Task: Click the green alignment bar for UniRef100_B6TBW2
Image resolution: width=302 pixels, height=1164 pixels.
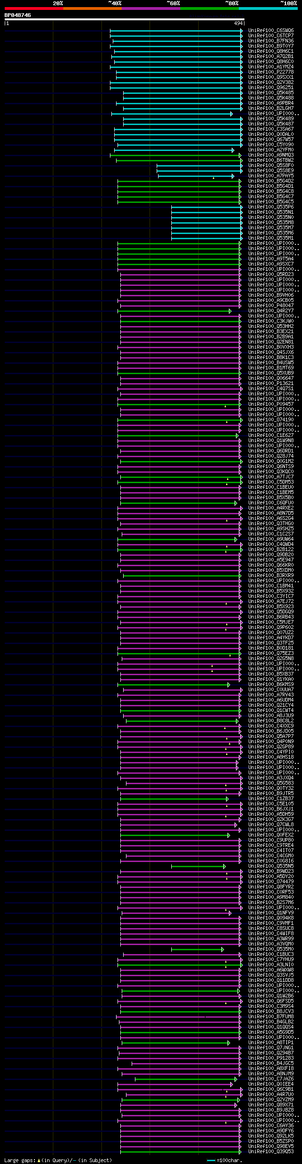Action: [179, 160]
